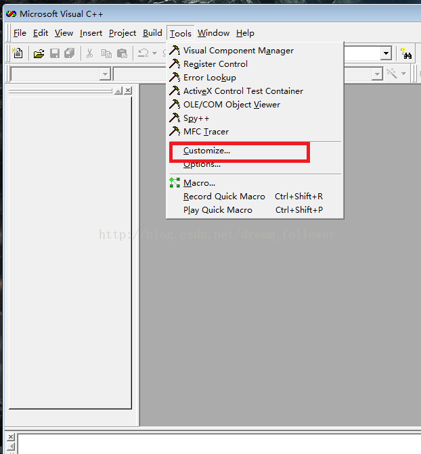Open the Macro... dialog entry

(254, 183)
